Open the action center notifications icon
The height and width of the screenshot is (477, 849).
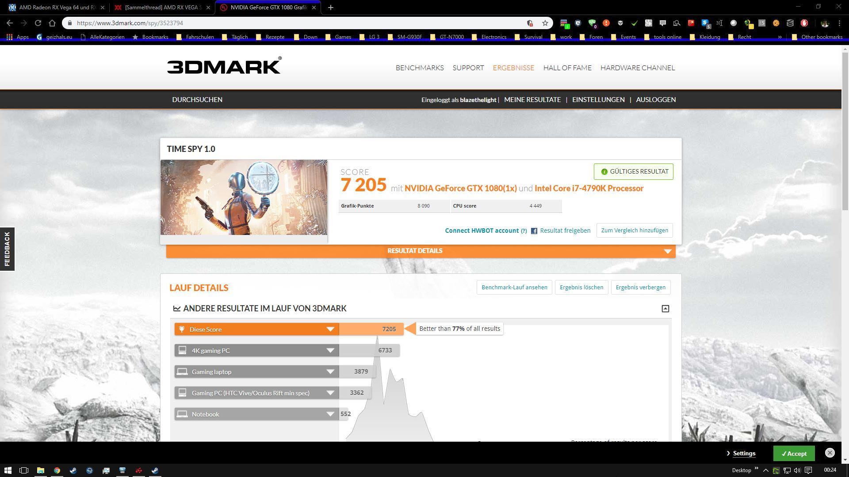coord(808,470)
